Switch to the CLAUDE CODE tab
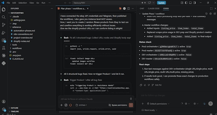This screenshot has height=115, width=217. 153,9
